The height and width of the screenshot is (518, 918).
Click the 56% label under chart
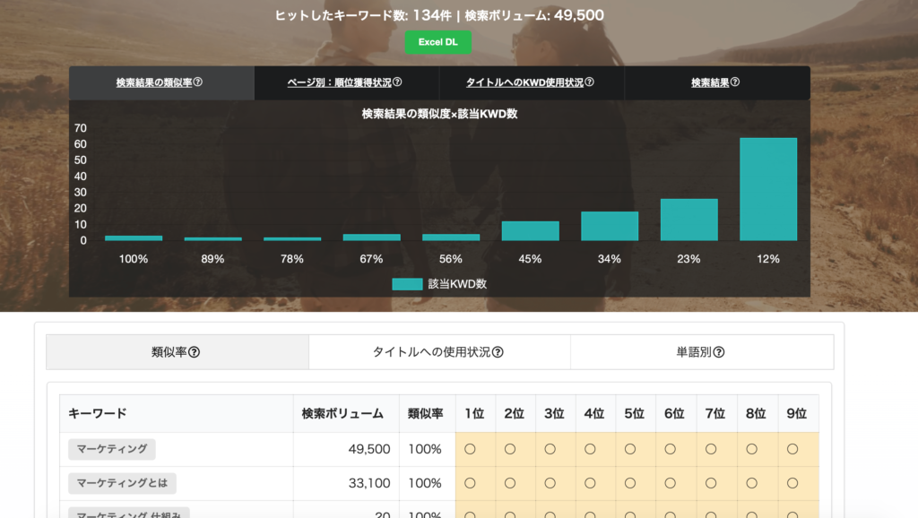pos(451,259)
